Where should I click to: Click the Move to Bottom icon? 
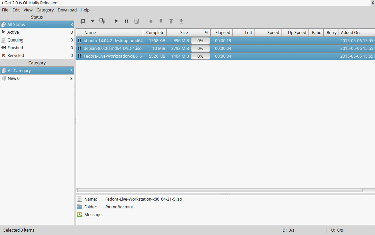181,21
